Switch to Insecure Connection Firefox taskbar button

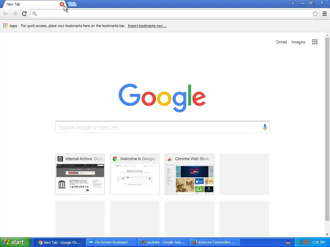(214, 242)
